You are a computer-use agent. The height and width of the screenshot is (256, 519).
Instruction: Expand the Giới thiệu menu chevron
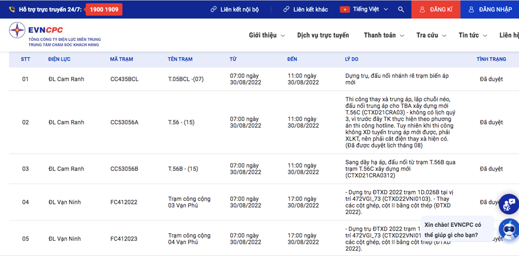coord(283,35)
